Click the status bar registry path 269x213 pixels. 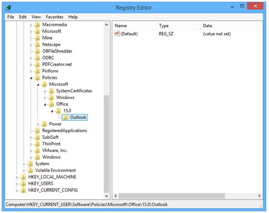[x=87, y=204]
